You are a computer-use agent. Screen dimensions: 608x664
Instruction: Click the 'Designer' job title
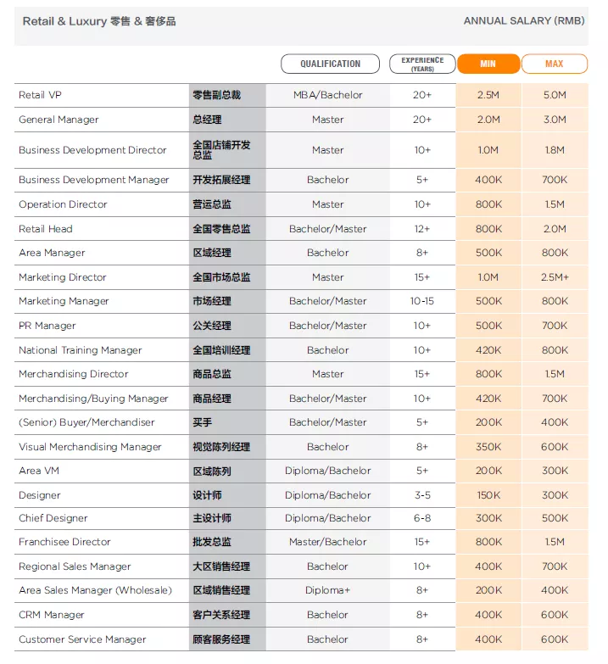coord(39,495)
